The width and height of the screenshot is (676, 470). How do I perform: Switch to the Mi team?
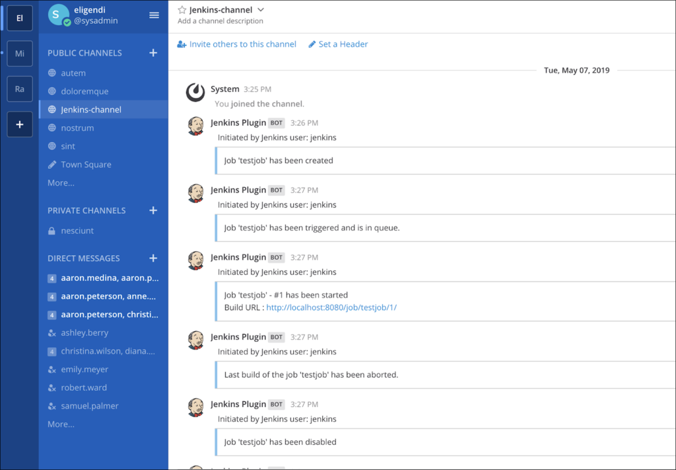19,54
